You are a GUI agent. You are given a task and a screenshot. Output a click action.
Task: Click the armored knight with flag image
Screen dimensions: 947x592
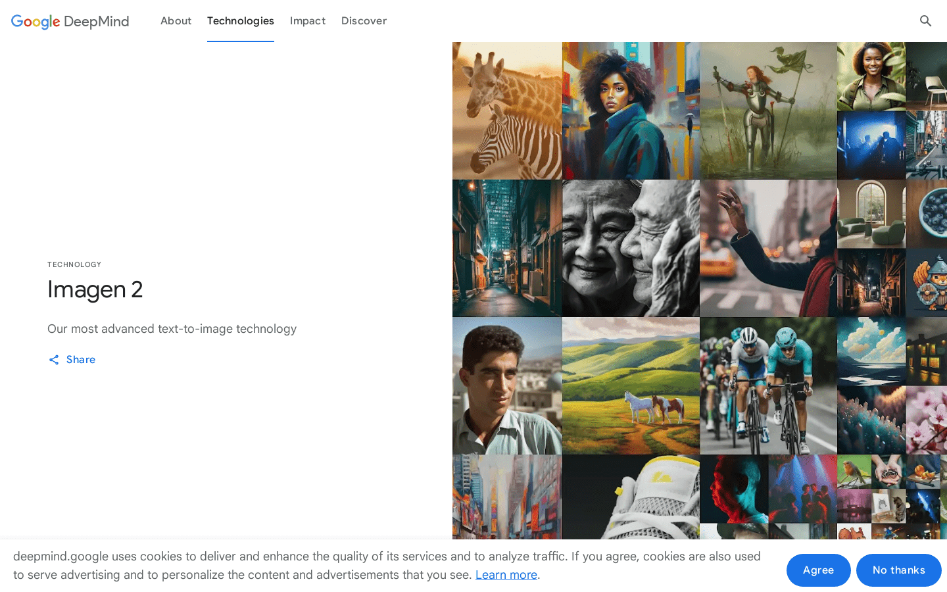click(x=768, y=111)
